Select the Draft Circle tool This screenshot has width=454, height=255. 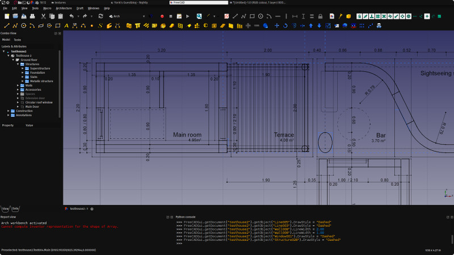(24, 25)
